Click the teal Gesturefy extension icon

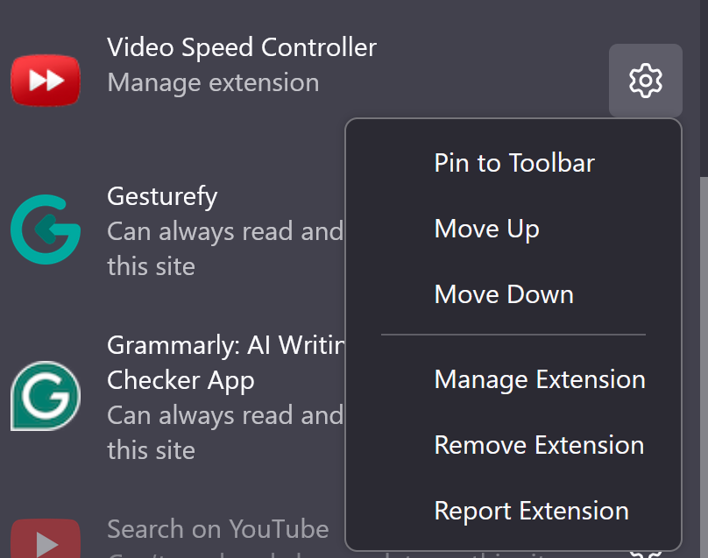(x=46, y=230)
